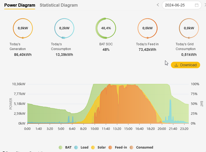Click the Today's Grid Consumption gauge circle
This screenshot has width=206, height=152.
click(189, 28)
